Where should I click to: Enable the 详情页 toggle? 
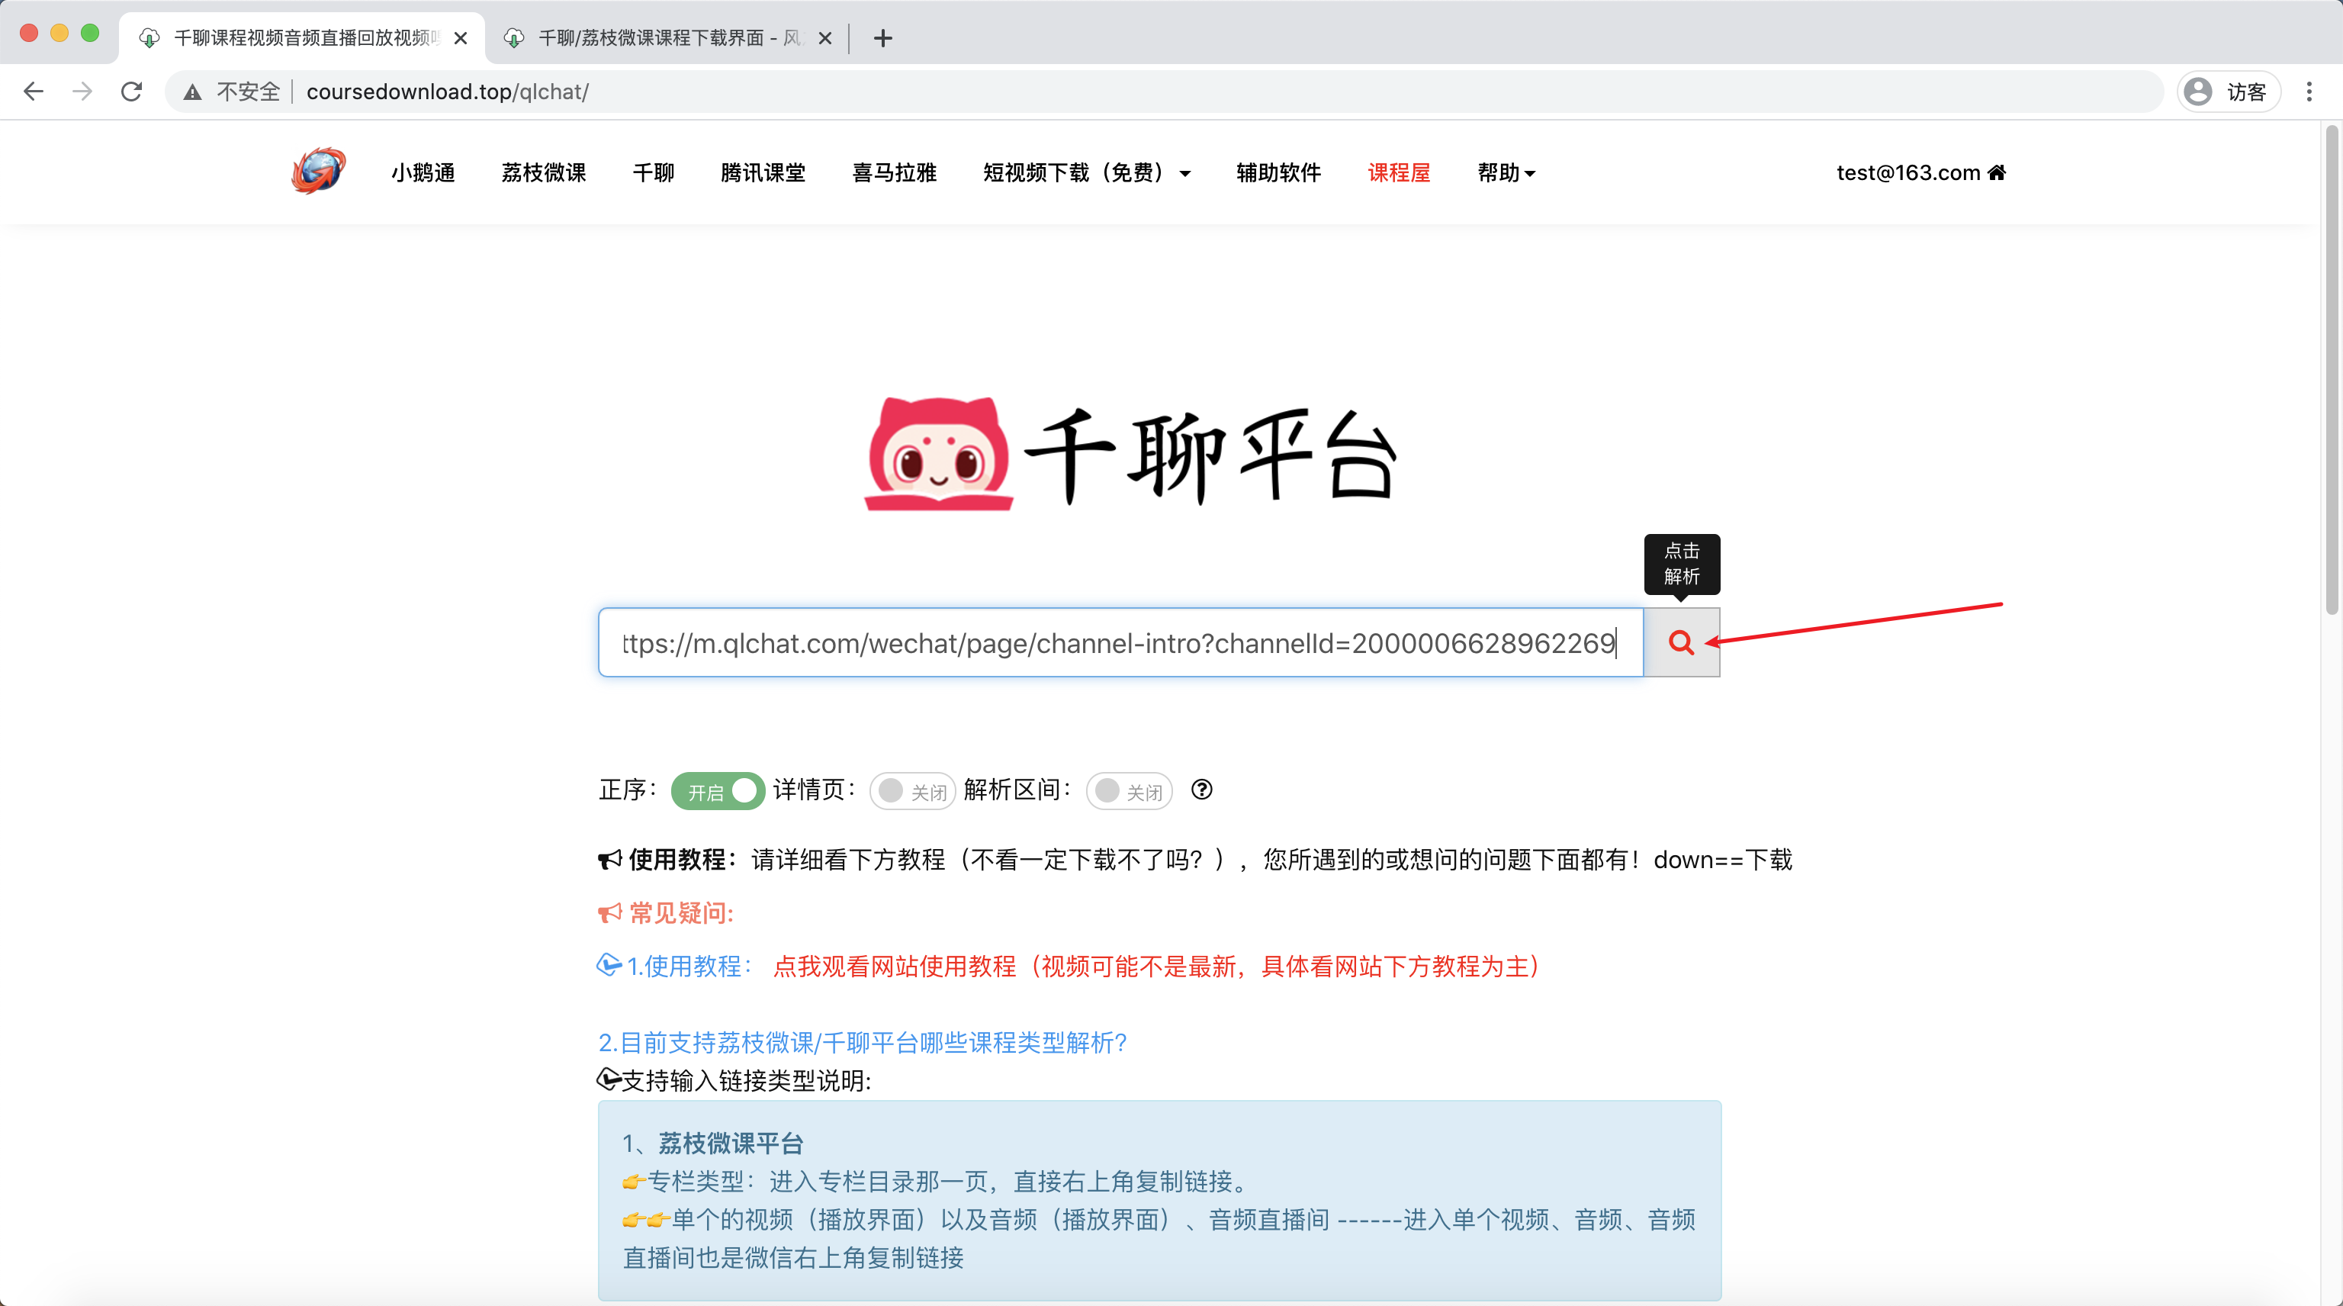tap(912, 790)
